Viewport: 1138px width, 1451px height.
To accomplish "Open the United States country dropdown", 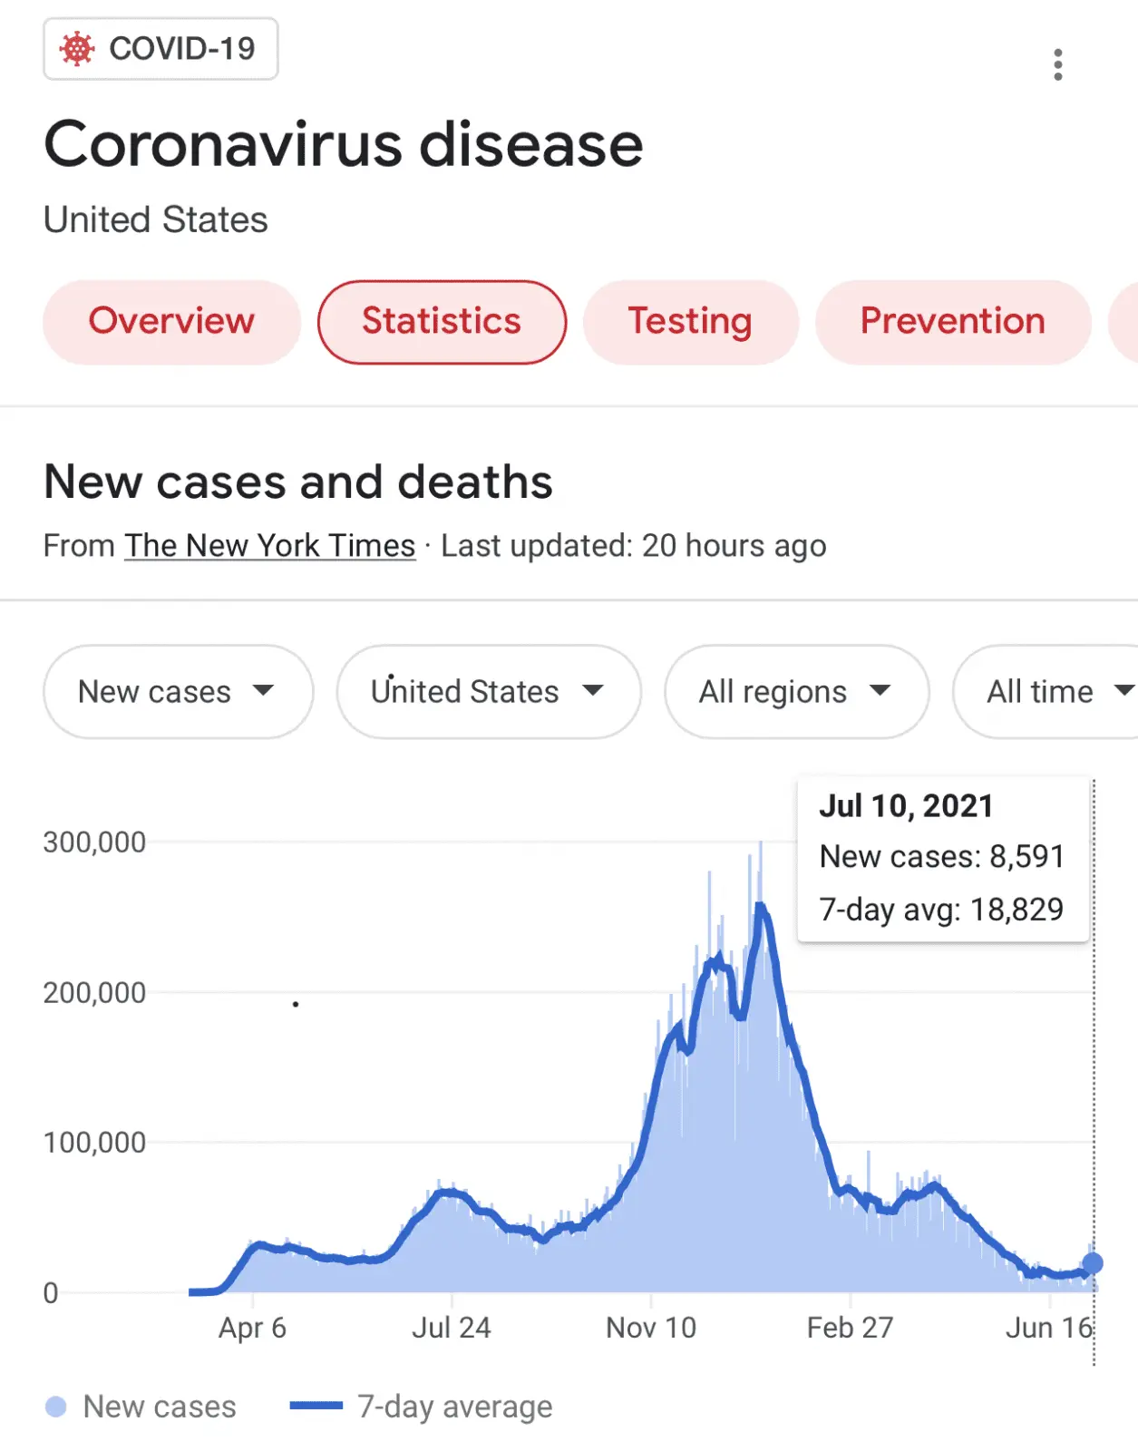I will click(x=488, y=692).
